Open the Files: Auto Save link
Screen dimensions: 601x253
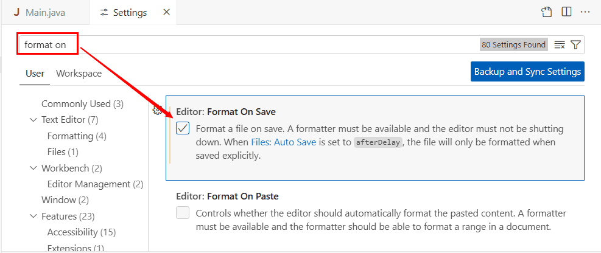283,142
